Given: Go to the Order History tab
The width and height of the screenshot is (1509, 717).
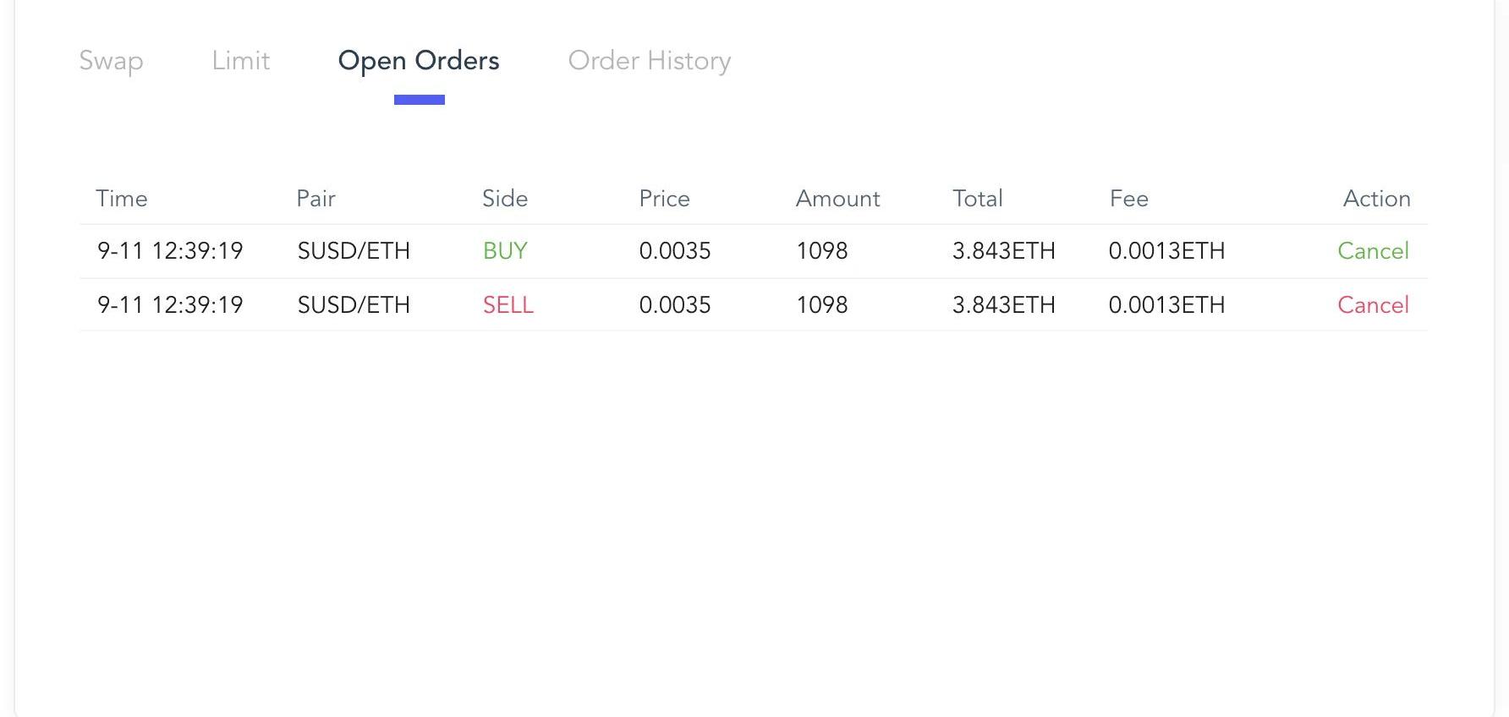Looking at the screenshot, I should pos(649,61).
